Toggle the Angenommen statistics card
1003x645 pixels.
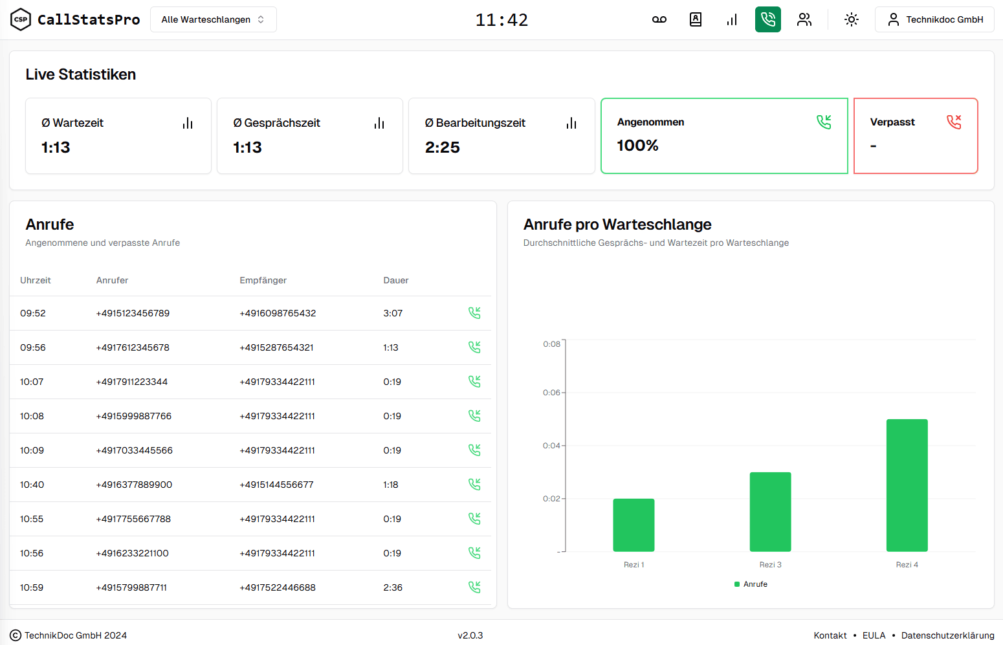pyautogui.click(x=724, y=136)
